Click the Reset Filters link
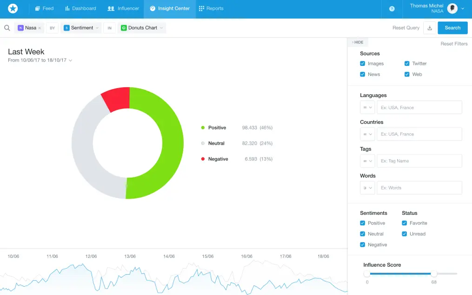This screenshot has height=295, width=472. [x=454, y=44]
